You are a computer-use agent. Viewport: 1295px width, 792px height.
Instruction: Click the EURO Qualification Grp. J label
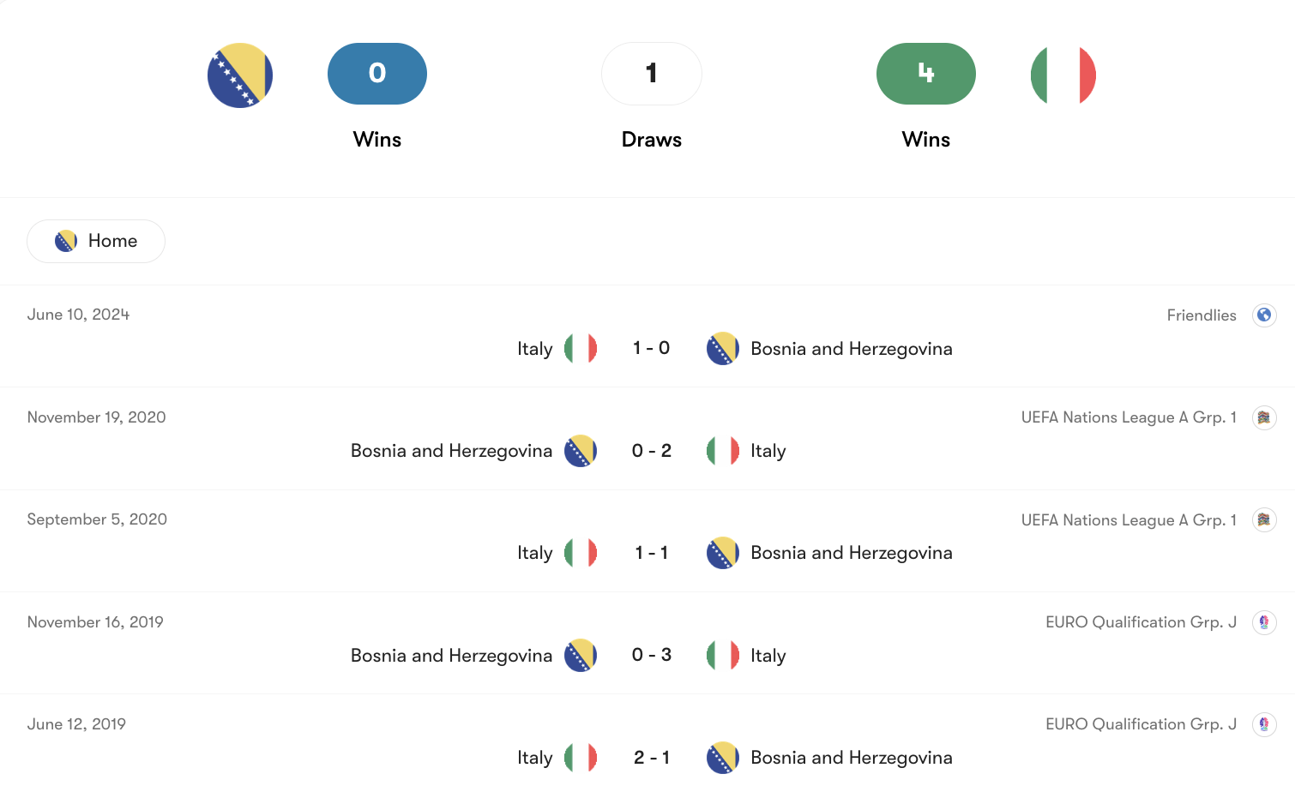click(x=1140, y=622)
